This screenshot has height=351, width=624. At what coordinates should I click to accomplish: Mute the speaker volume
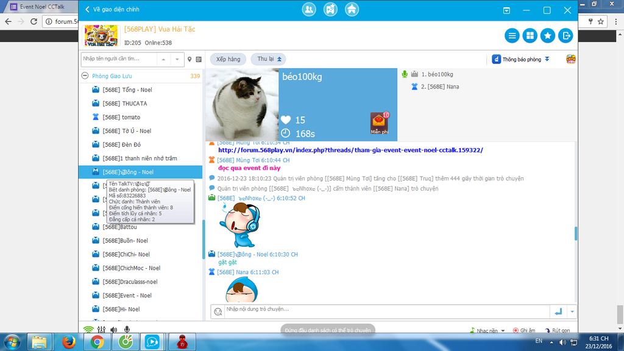[114, 330]
